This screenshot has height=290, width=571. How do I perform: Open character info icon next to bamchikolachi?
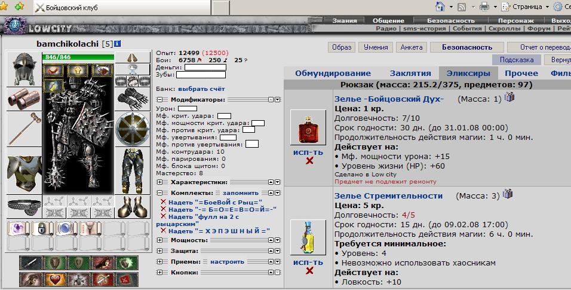click(x=117, y=44)
